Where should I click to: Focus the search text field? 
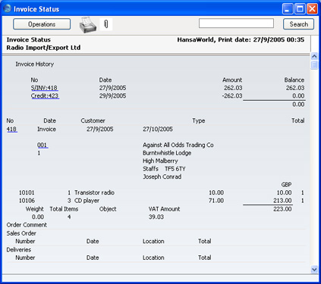[x=236, y=23]
